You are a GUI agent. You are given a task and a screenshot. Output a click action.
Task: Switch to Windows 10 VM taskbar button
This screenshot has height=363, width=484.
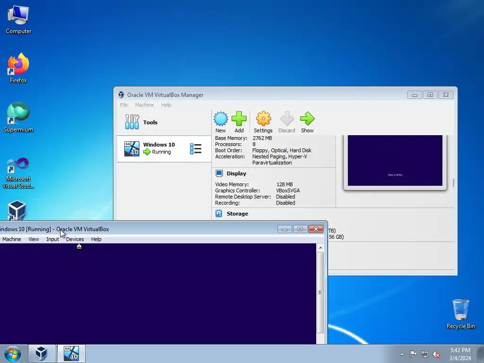(71, 354)
